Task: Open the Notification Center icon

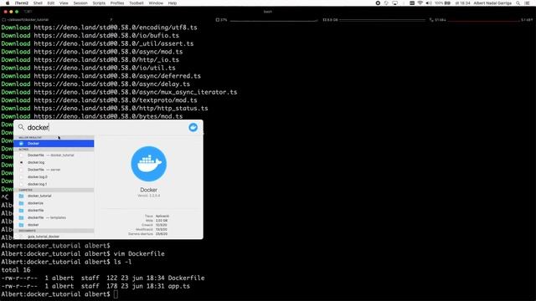Action: (528, 3)
